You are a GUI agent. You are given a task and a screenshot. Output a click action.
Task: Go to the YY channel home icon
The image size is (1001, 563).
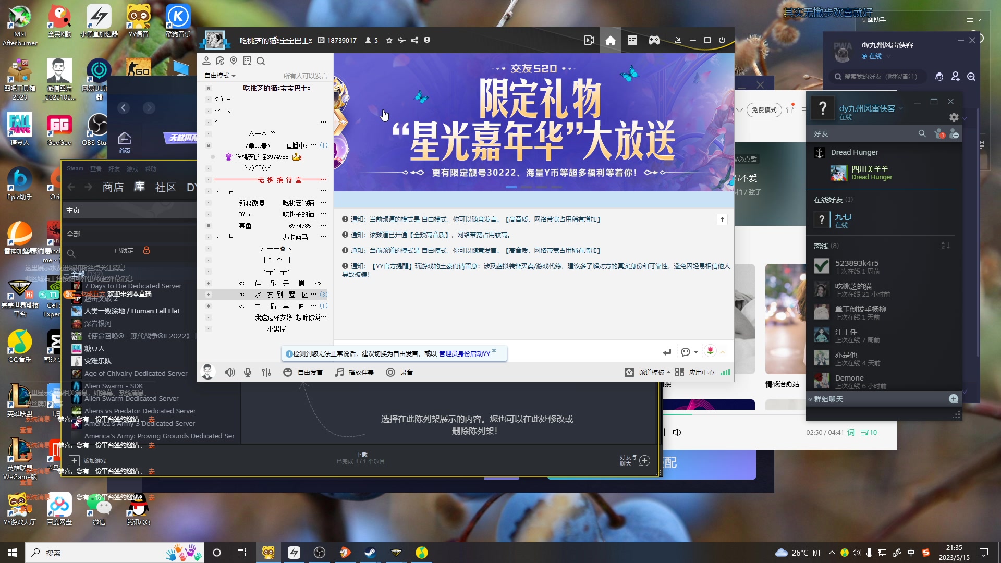611,40
